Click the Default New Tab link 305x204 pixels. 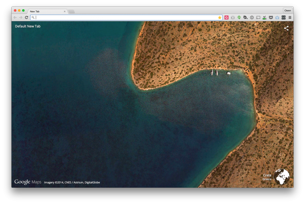(28, 26)
